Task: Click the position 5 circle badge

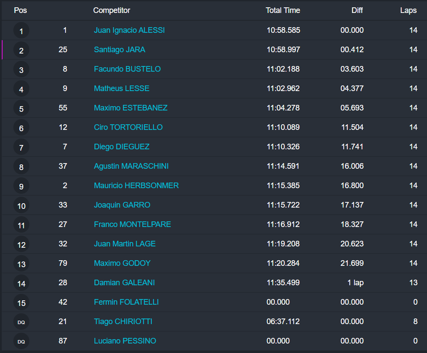Action: [x=21, y=108]
